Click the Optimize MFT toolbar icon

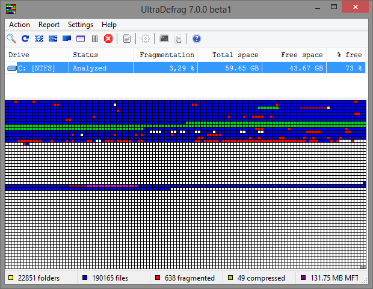tap(81, 39)
